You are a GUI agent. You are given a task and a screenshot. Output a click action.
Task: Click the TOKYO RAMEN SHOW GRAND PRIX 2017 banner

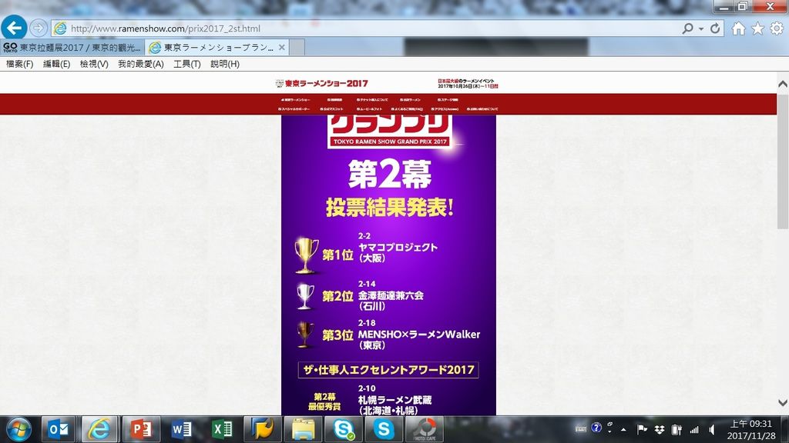tap(390, 142)
